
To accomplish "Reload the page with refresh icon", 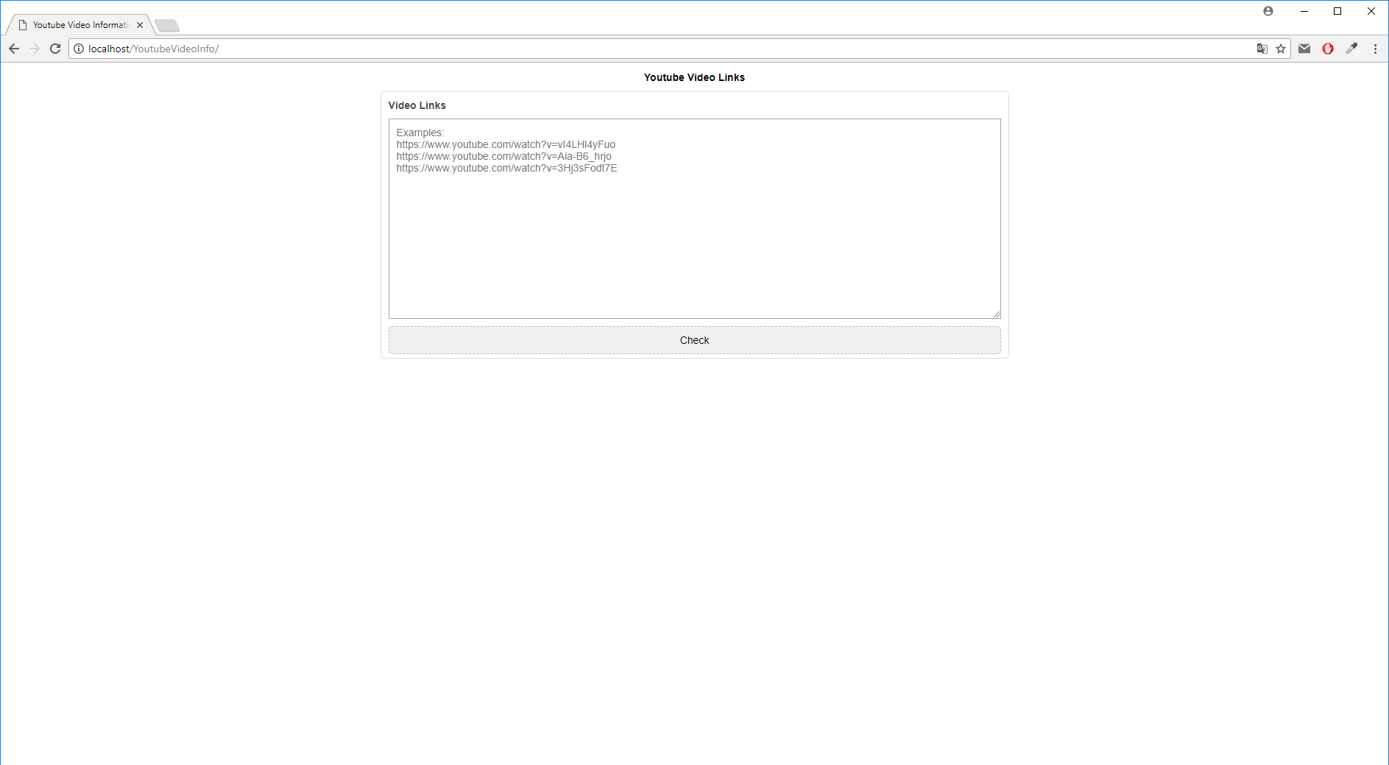I will [x=55, y=49].
